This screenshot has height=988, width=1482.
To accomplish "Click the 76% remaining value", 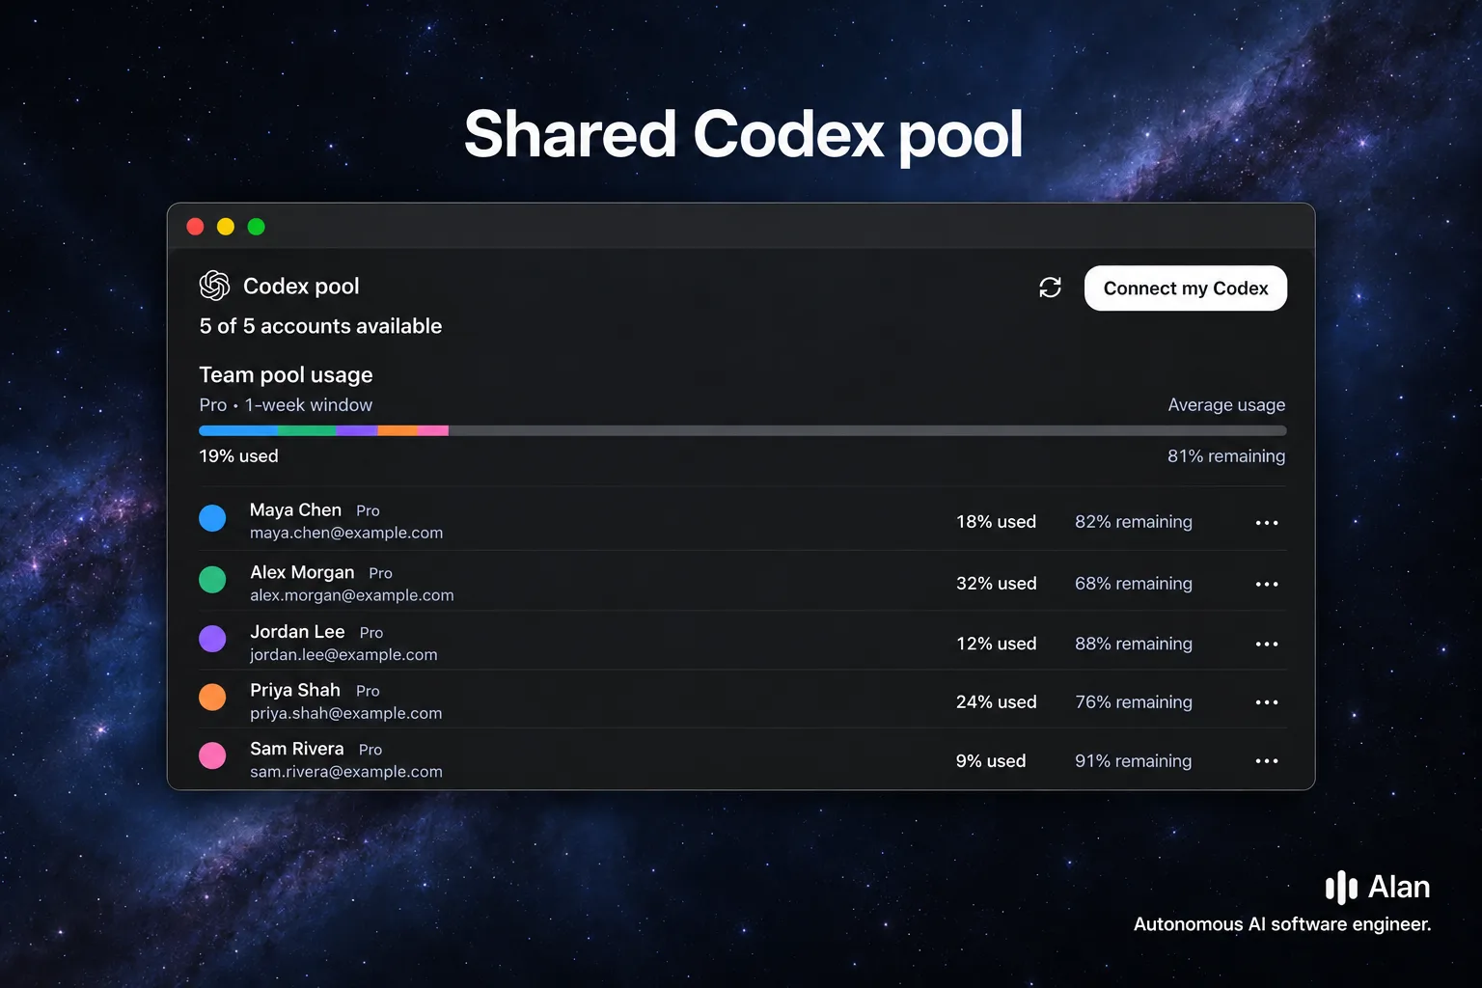I will click(x=1134, y=702).
